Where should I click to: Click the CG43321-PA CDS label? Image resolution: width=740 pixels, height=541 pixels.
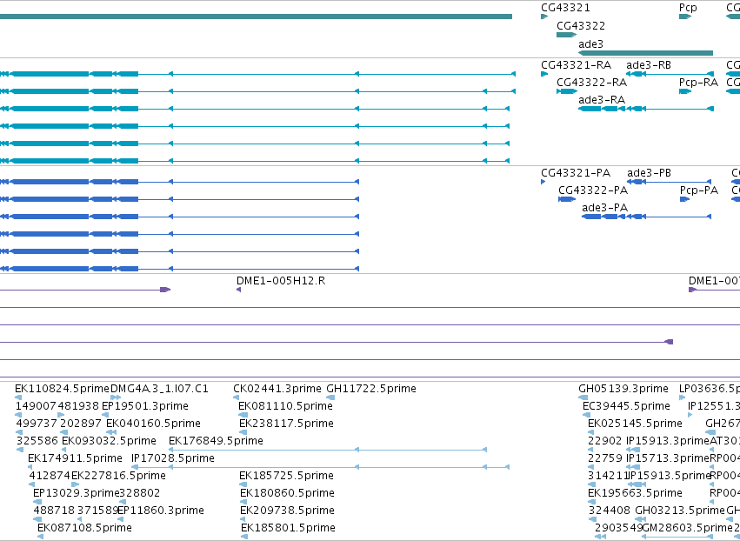point(576,173)
